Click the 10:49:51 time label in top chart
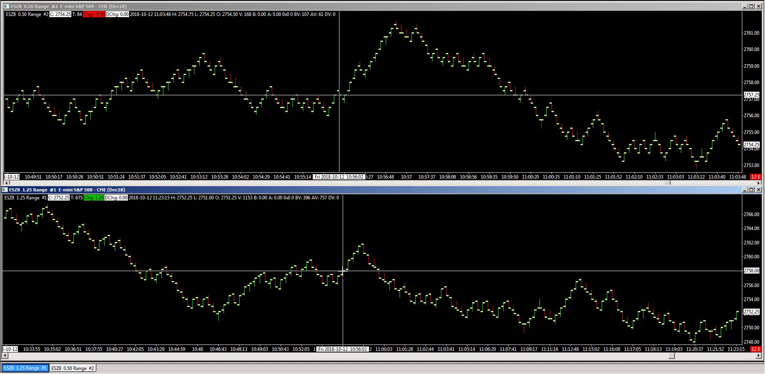 point(33,177)
